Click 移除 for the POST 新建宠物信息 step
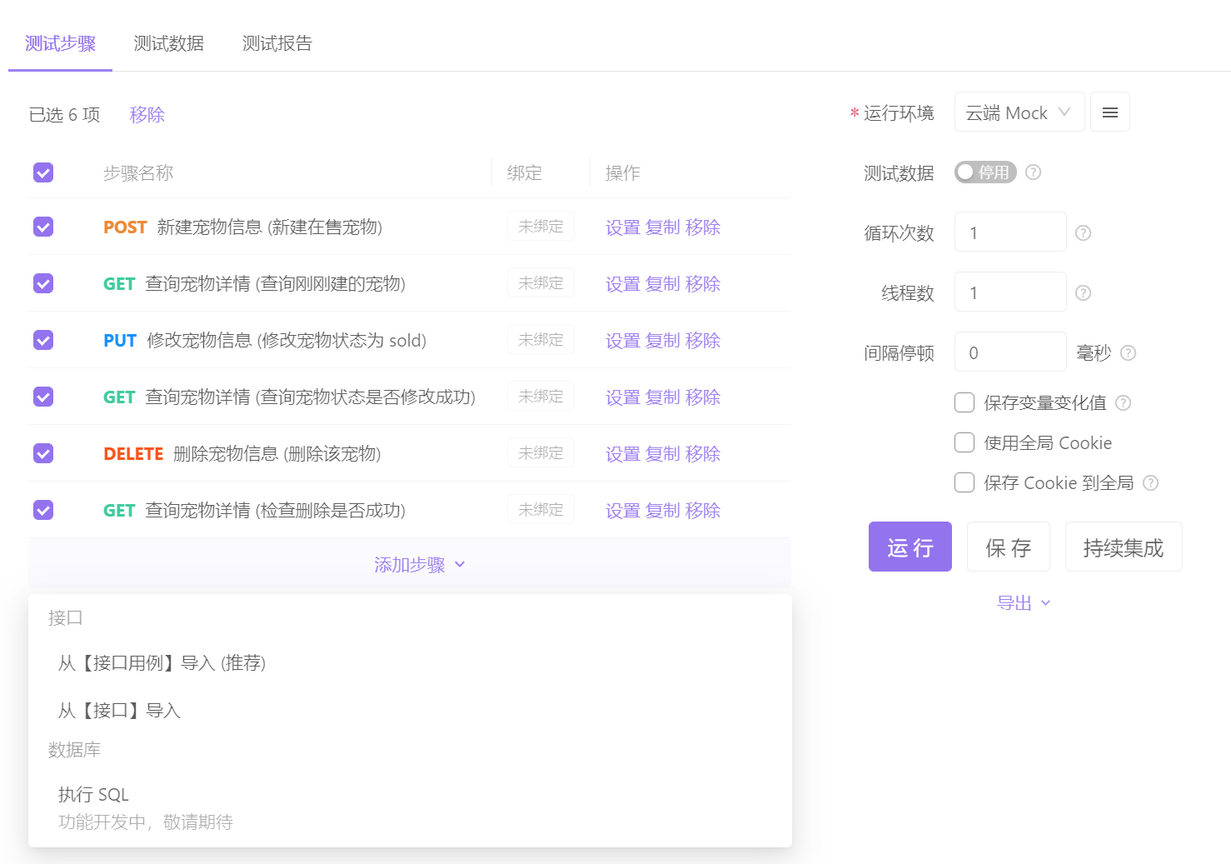 [703, 227]
